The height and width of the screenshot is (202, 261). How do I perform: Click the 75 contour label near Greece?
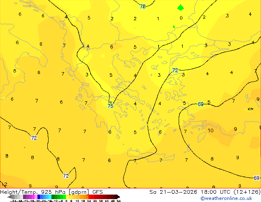point(110,106)
